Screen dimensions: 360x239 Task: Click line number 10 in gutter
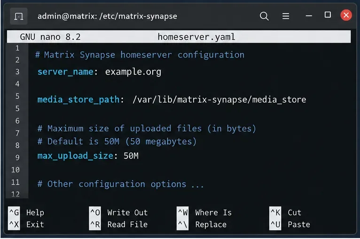pyautogui.click(x=16, y=170)
